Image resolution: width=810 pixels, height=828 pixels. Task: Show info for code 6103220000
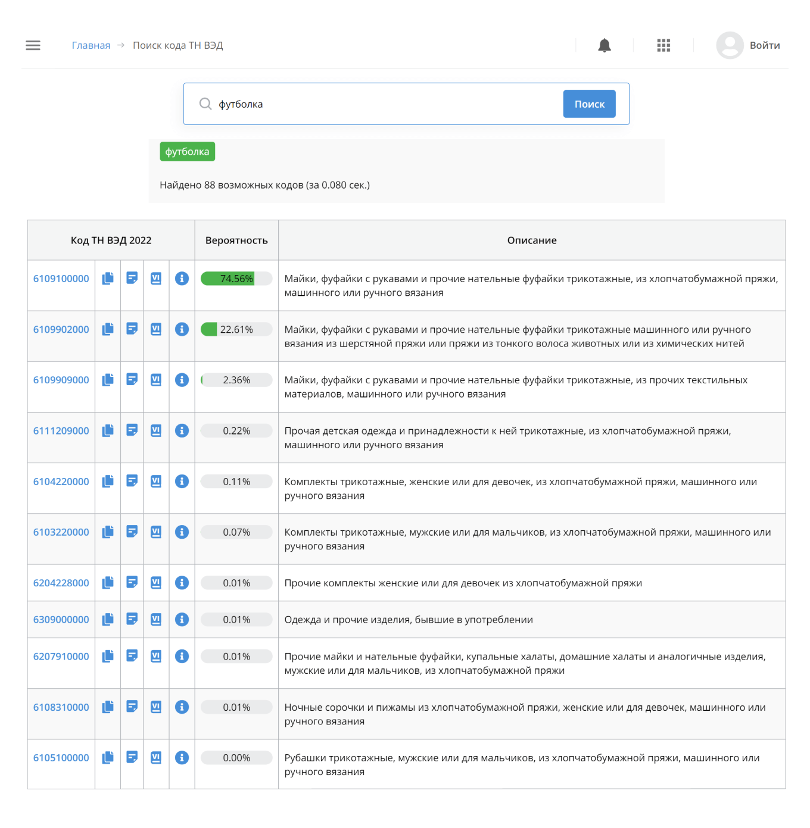tap(182, 532)
